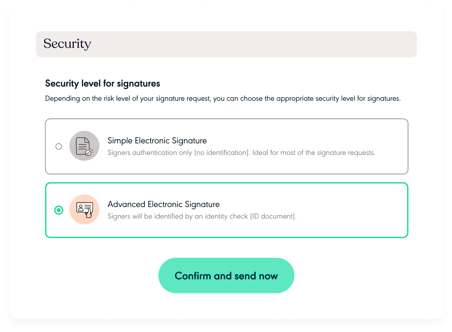
Task: Click the signature request risk level description text
Action: [x=223, y=98]
